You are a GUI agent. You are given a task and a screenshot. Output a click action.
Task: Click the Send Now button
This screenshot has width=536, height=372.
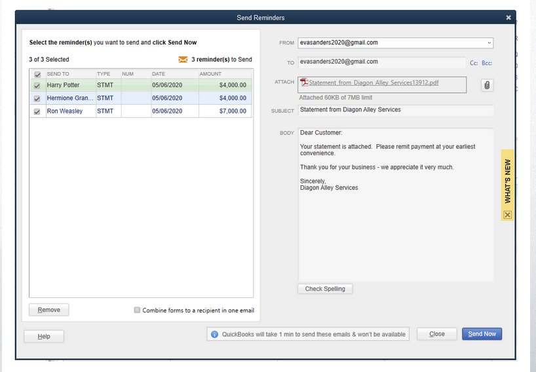pos(482,334)
